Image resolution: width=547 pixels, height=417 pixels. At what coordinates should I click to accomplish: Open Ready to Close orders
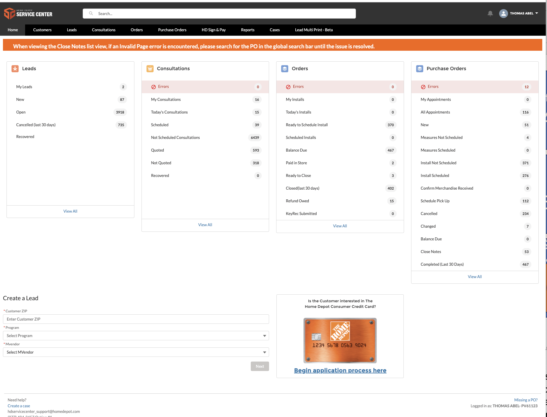click(x=340, y=175)
